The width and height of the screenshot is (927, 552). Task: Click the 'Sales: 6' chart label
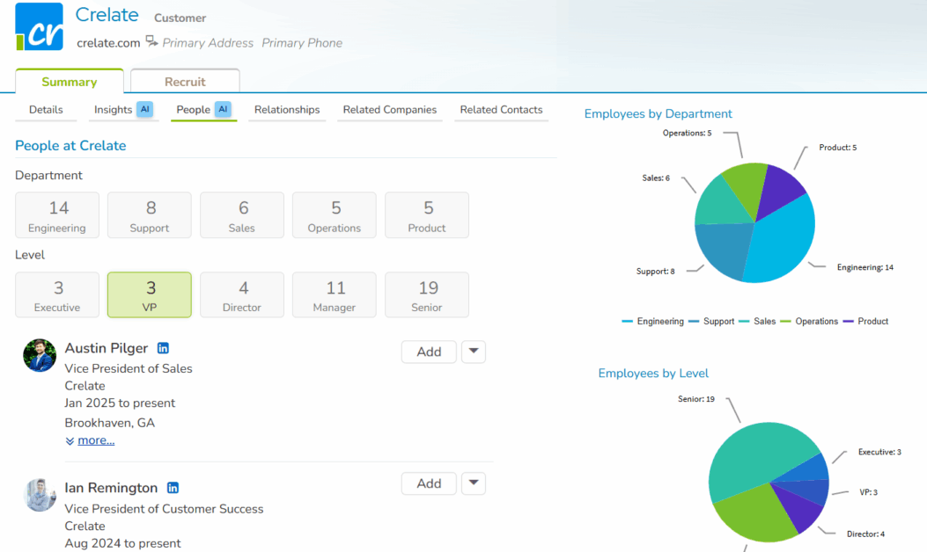point(656,178)
